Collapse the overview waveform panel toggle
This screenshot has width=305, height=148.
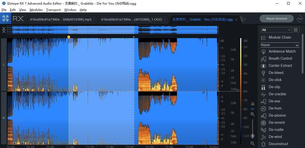tap(4, 30)
